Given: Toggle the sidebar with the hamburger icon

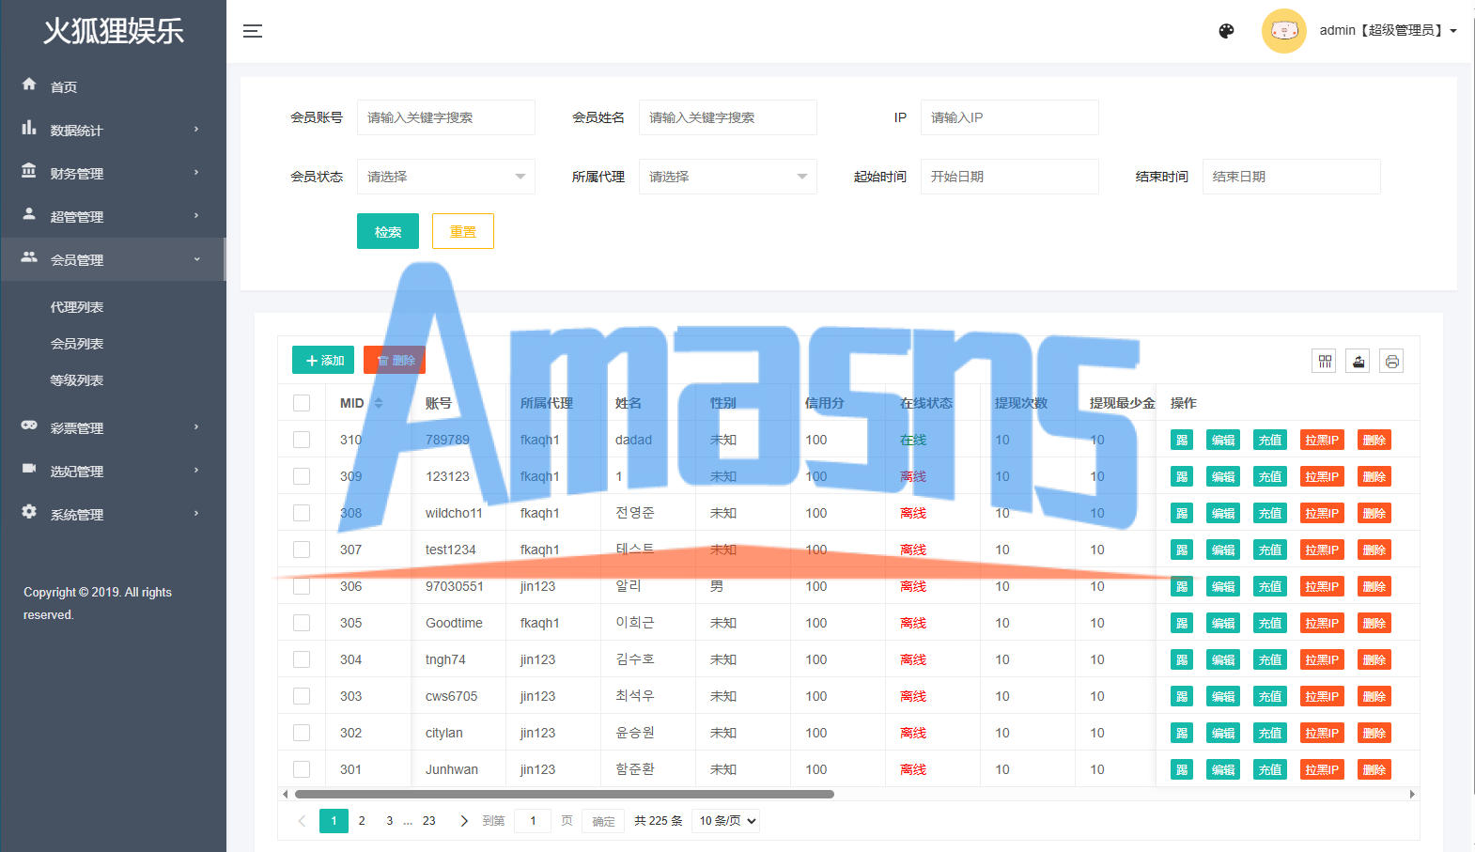Looking at the screenshot, I should 253,31.
